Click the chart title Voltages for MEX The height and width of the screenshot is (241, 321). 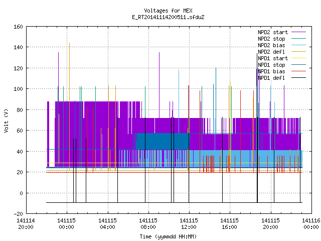pyautogui.click(x=168, y=11)
